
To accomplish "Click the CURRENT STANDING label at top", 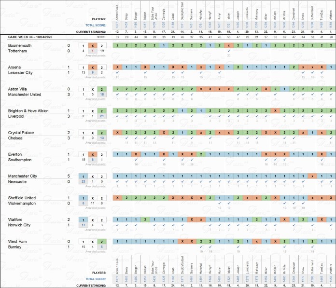I will (x=91, y=31).
